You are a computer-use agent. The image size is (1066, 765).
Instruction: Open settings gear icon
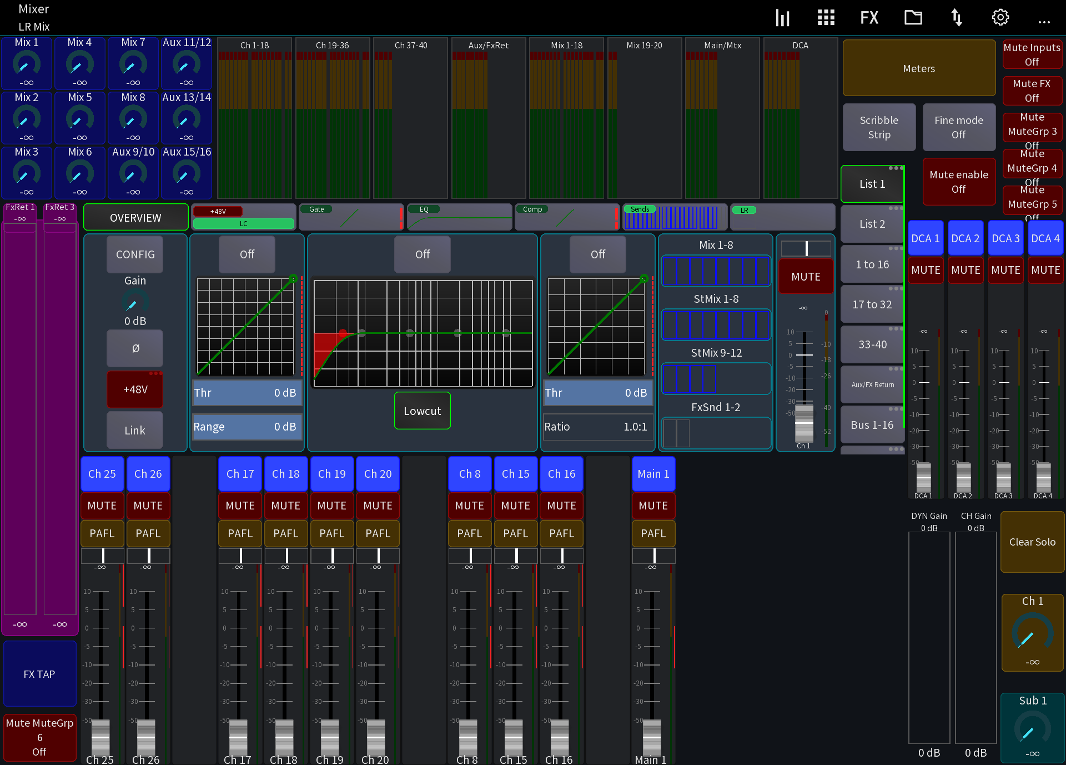1000,18
